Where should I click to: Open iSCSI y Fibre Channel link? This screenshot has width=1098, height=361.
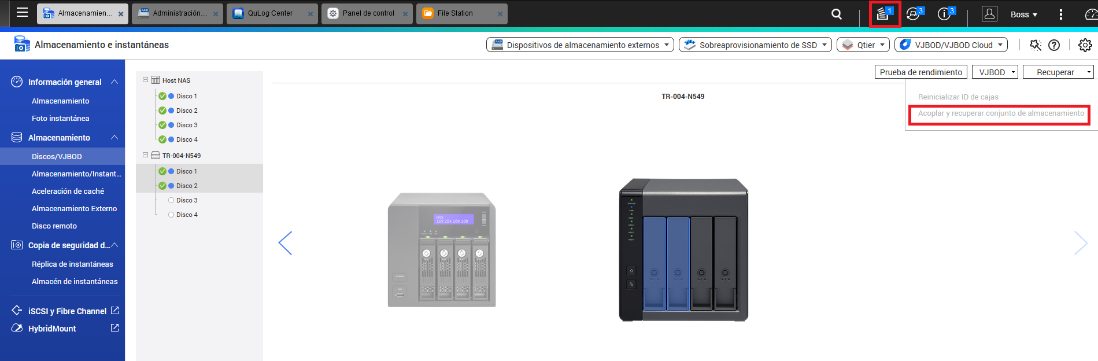(67, 311)
